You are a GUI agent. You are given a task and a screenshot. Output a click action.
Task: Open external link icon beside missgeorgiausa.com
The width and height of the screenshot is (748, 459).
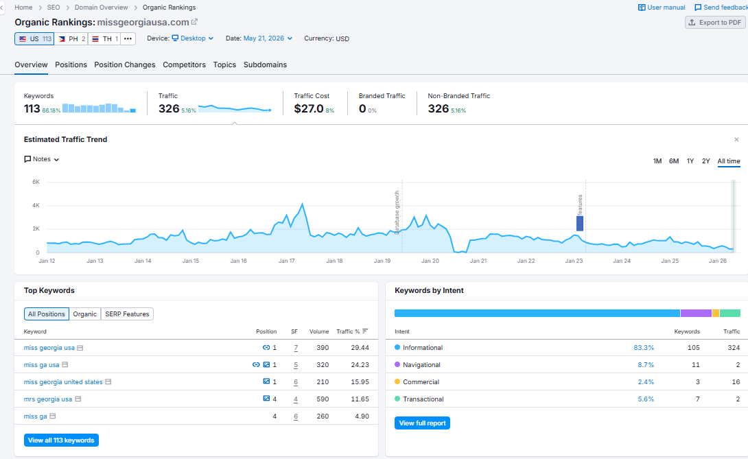point(194,22)
